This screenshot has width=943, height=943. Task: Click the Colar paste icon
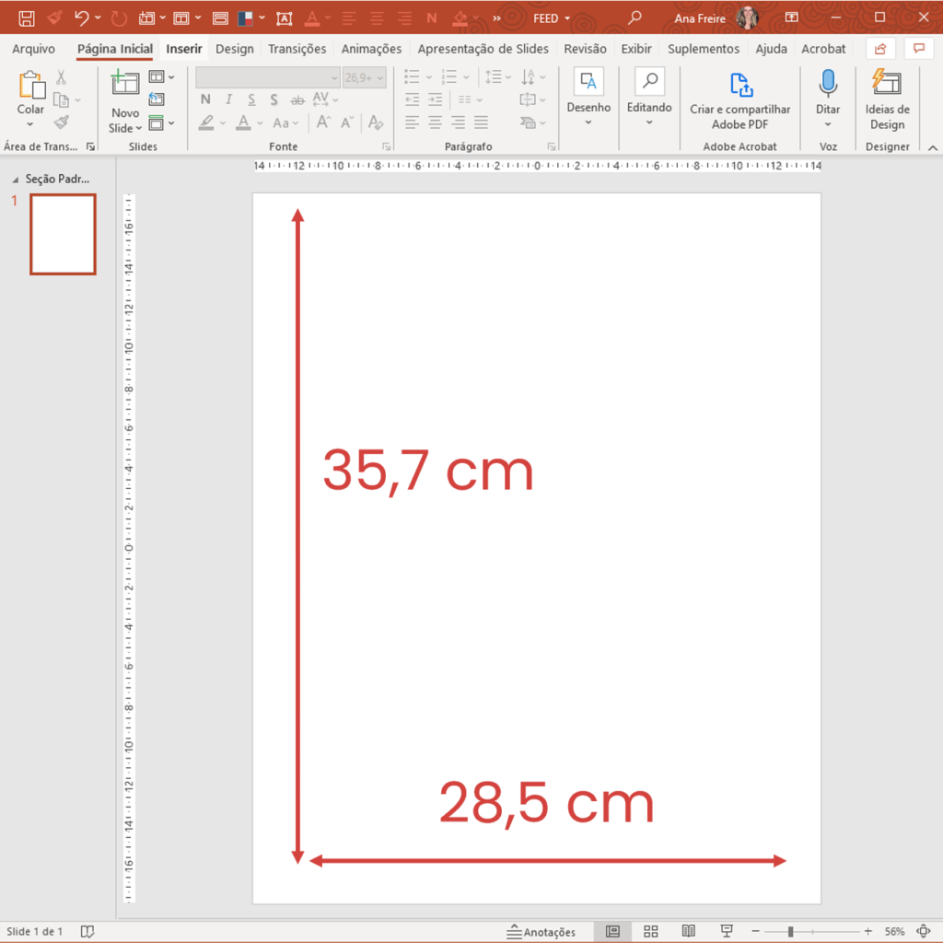pyautogui.click(x=30, y=86)
